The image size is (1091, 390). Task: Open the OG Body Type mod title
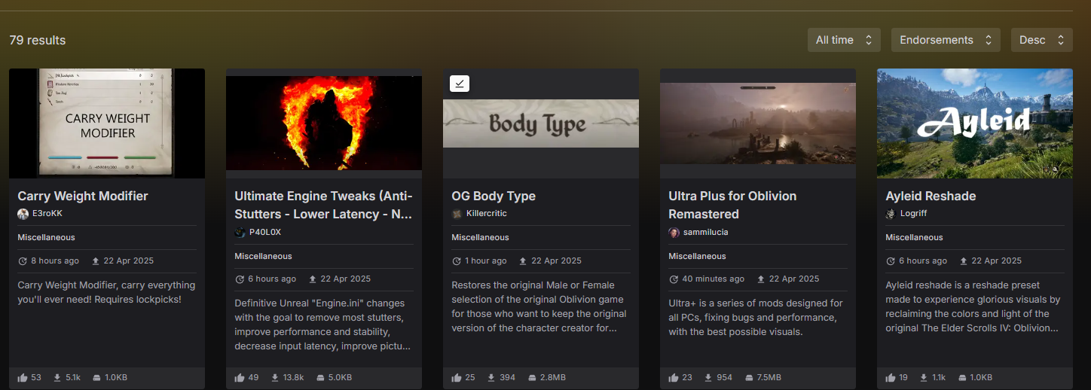(494, 196)
